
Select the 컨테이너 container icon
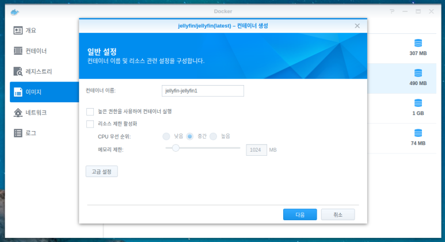[18, 51]
